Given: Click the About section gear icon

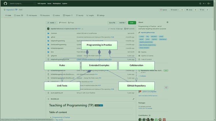Looking at the screenshot, I should 167,22.
